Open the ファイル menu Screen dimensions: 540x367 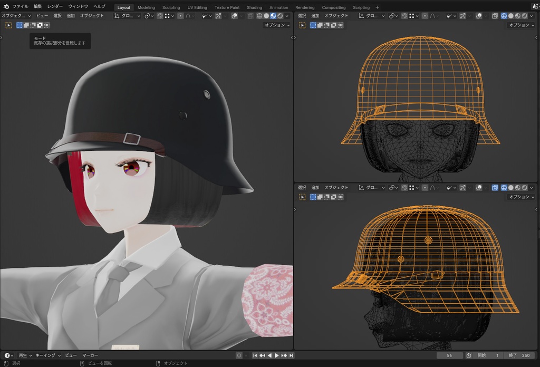point(21,6)
